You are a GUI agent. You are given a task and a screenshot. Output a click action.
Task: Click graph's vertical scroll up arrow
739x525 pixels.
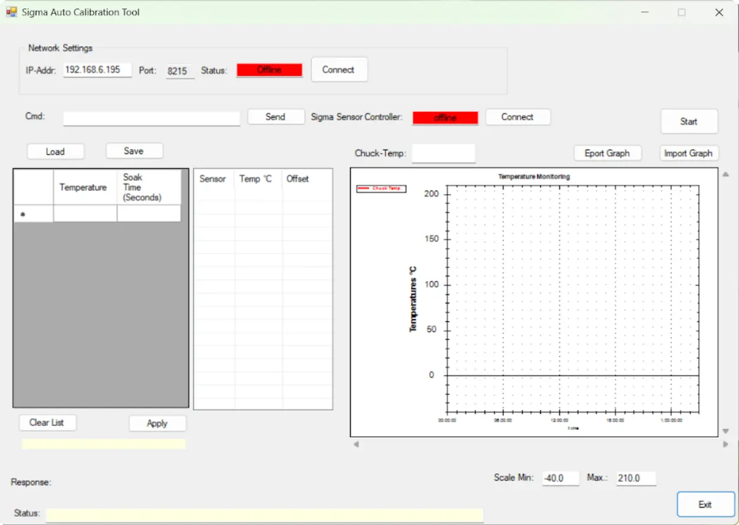point(725,175)
